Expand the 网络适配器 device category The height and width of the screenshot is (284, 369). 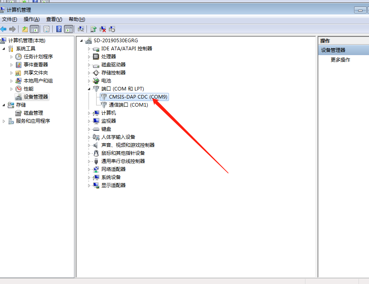pyautogui.click(x=89, y=169)
